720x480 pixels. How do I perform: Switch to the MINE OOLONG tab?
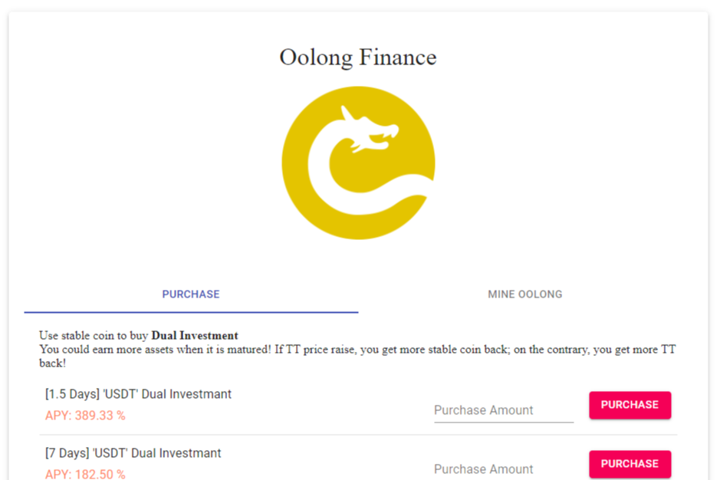point(524,294)
